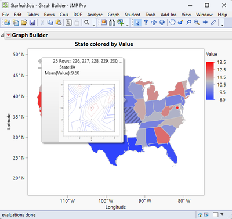
Task: Click the Latitude axis label
Action: coord(9,121)
